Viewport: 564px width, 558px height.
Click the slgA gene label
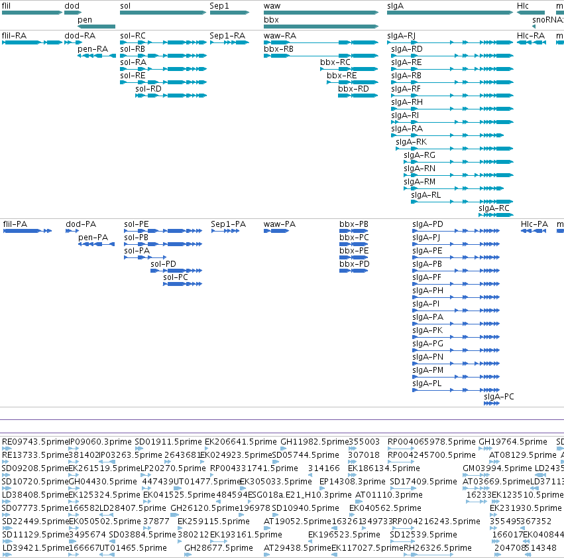pyautogui.click(x=395, y=6)
